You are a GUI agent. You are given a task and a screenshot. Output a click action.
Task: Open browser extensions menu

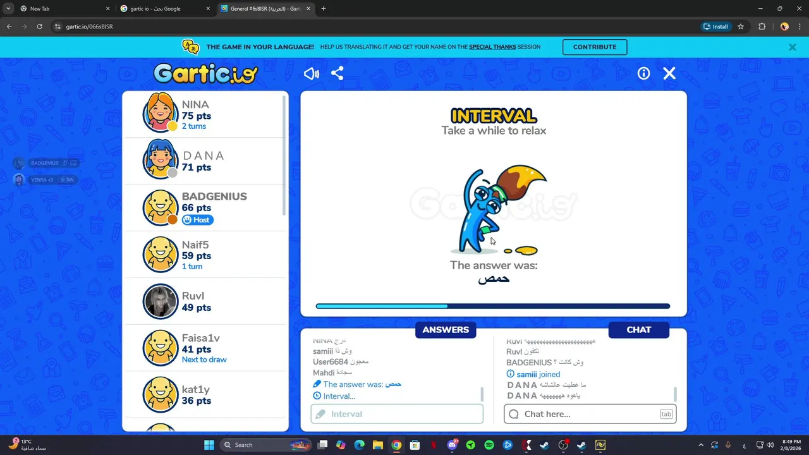(762, 27)
